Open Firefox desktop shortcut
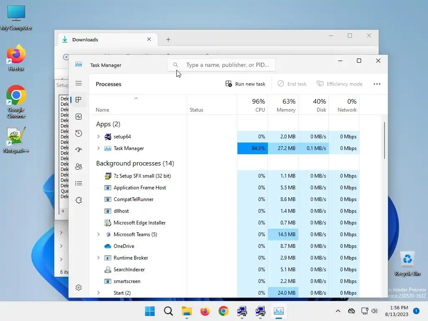 click(x=16, y=58)
